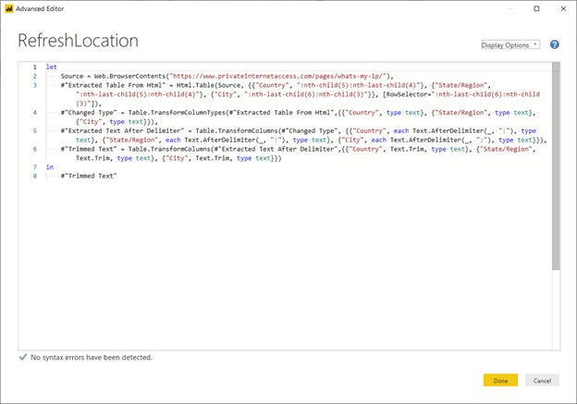
Task: Click the blue help question mark icon
Action: 555,44
